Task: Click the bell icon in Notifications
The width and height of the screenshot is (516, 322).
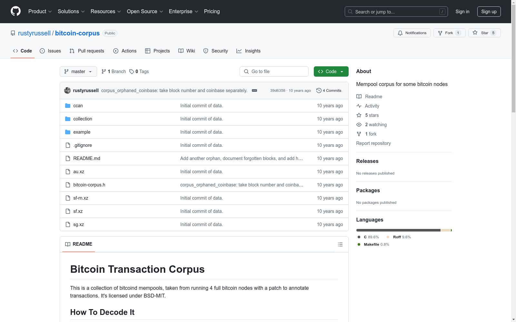Action: (x=400, y=33)
